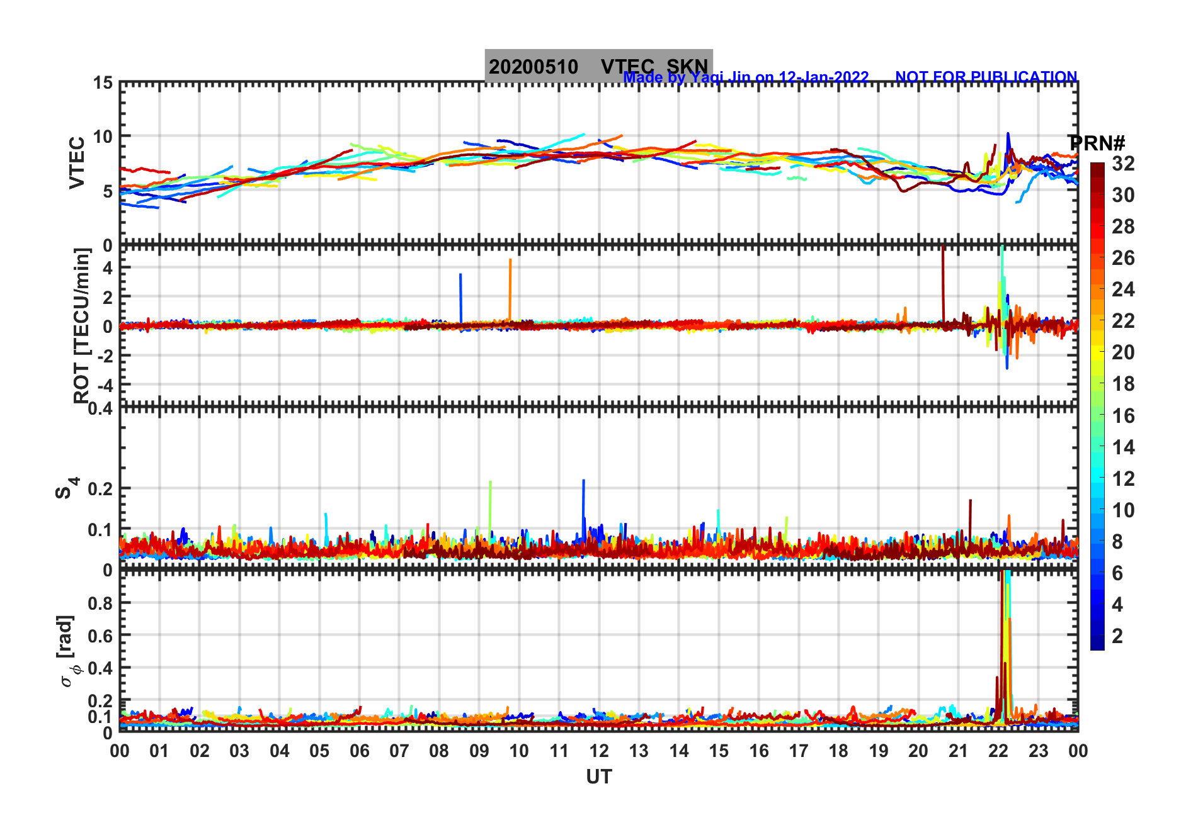The width and height of the screenshot is (1198, 813).
Task: Select colorbar tick label "18"
Action: coord(1123,384)
